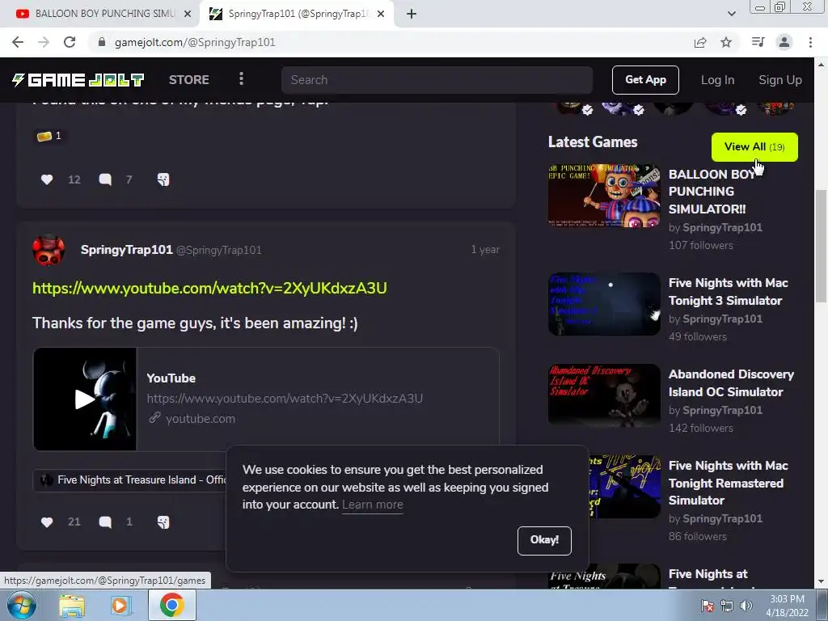
Task: Click the '1 year' timestamp on the post
Action: pos(485,249)
